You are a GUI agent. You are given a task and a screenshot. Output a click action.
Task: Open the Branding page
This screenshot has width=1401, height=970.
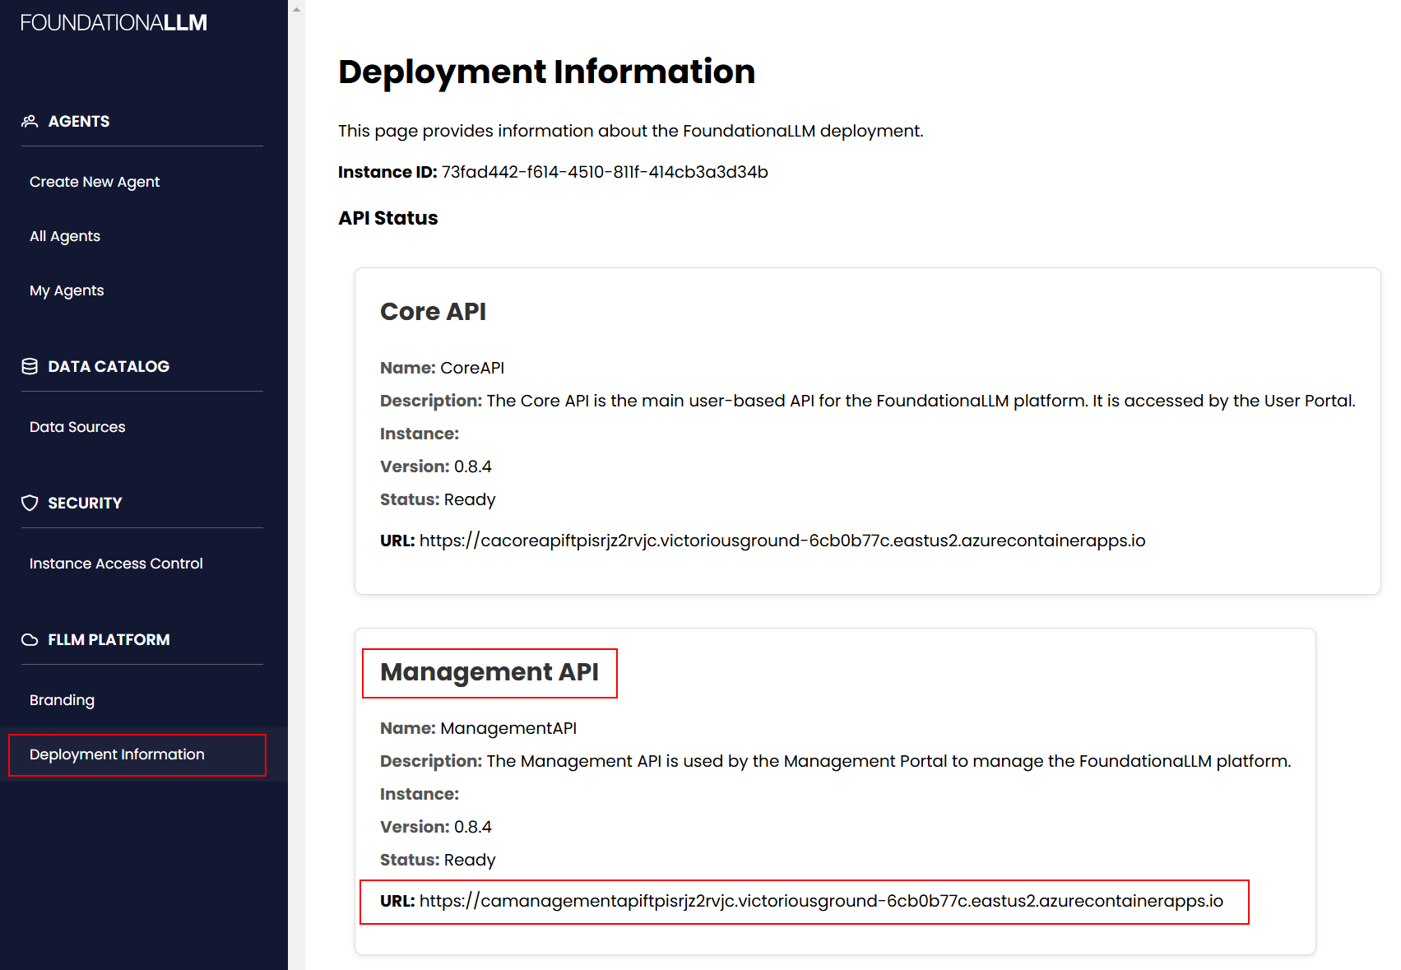pos(62,699)
